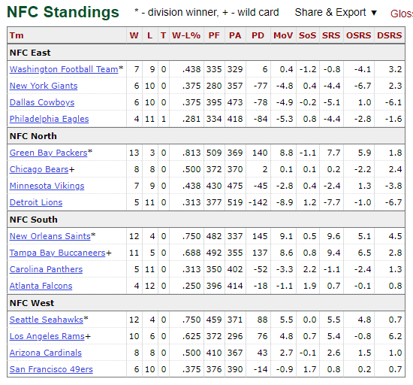413x385 pixels.
Task: Sort table by DSRS column header
Action: pyautogui.click(x=389, y=35)
